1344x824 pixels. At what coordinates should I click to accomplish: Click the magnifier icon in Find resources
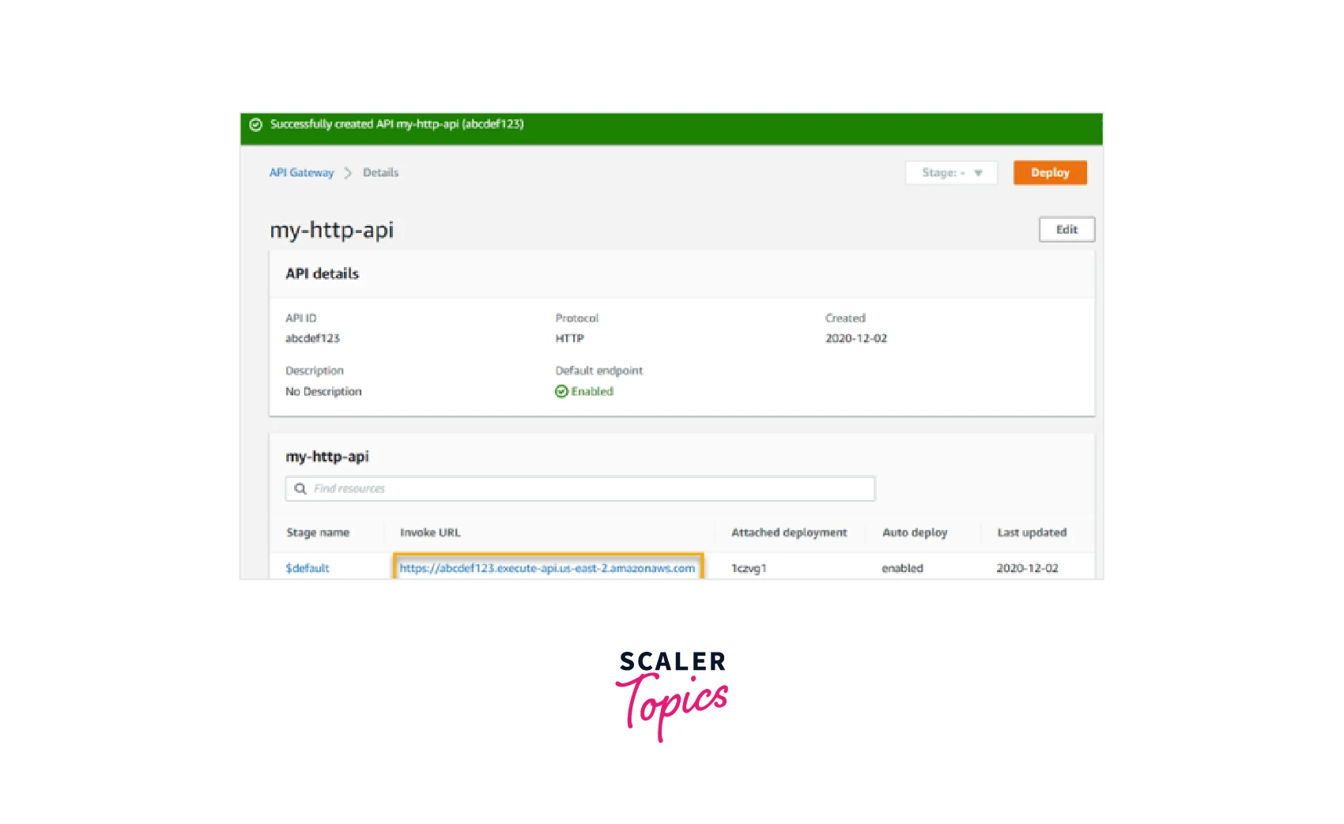(300, 489)
